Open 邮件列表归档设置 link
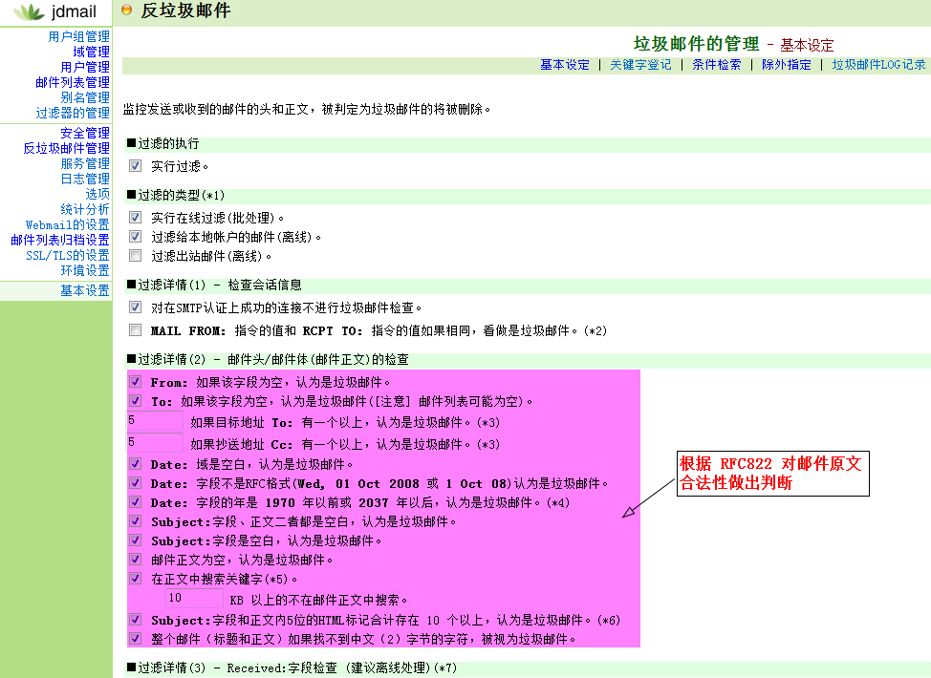Screen dimensions: 931x678 pyautogui.click(x=60, y=240)
